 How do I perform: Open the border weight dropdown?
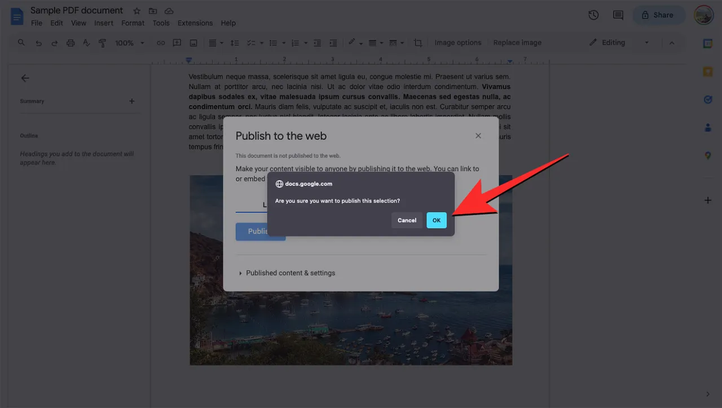[x=375, y=43]
